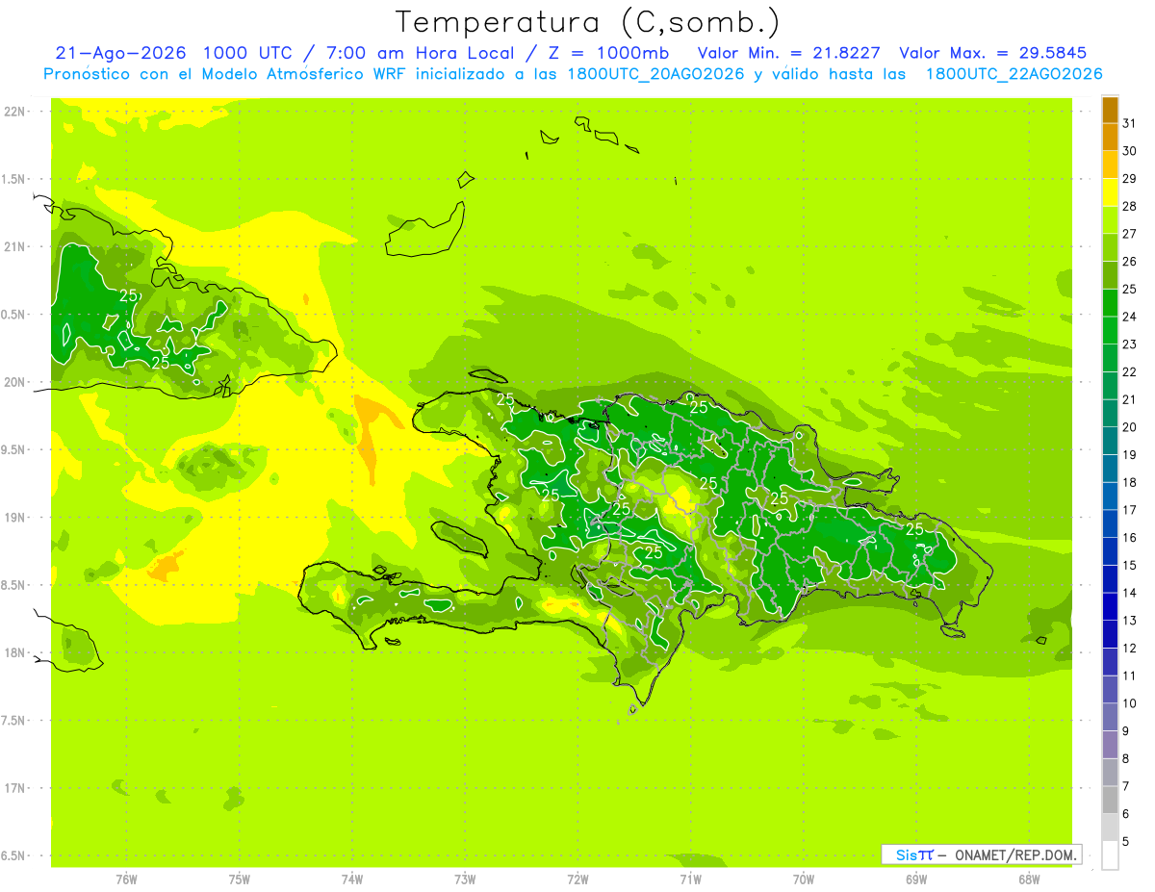Click legend swatch between 28 and 27
This screenshot has height=892, width=1155.
[1110, 219]
